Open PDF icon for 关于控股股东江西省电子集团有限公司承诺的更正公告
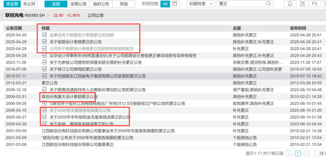 (x=44, y=76)
